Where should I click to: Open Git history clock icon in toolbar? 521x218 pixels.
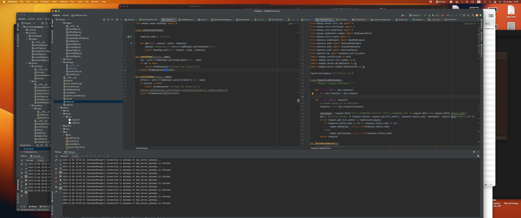pyautogui.click(x=464, y=15)
